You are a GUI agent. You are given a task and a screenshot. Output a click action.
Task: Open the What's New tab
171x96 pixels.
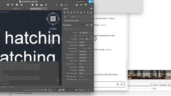(28, 93)
